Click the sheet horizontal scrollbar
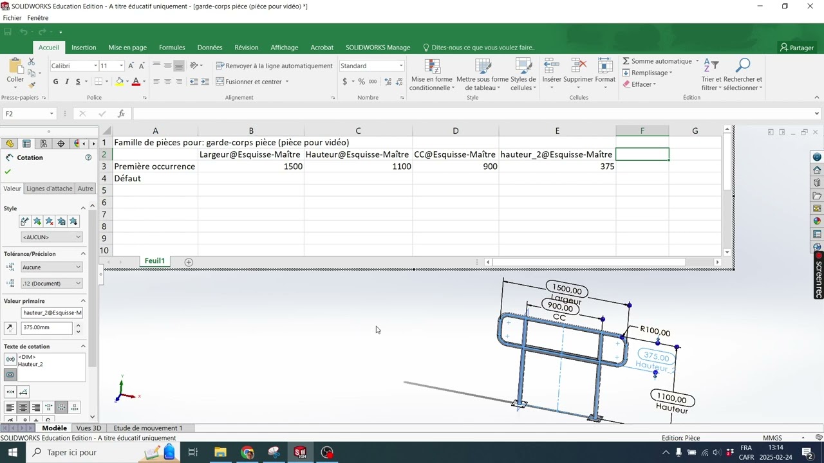 click(588, 262)
